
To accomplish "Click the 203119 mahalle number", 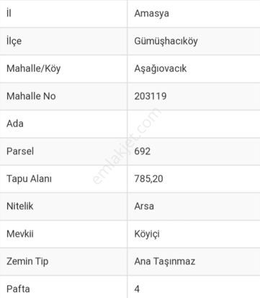I will click(151, 96).
